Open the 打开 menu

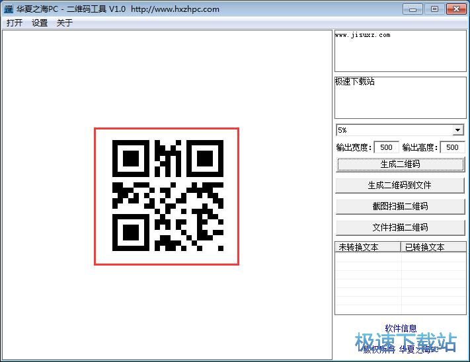[15, 22]
